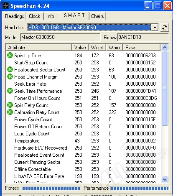Click raw value 00000000015E
This screenshot has height=196, width=173.
pyautogui.click(x=140, y=119)
